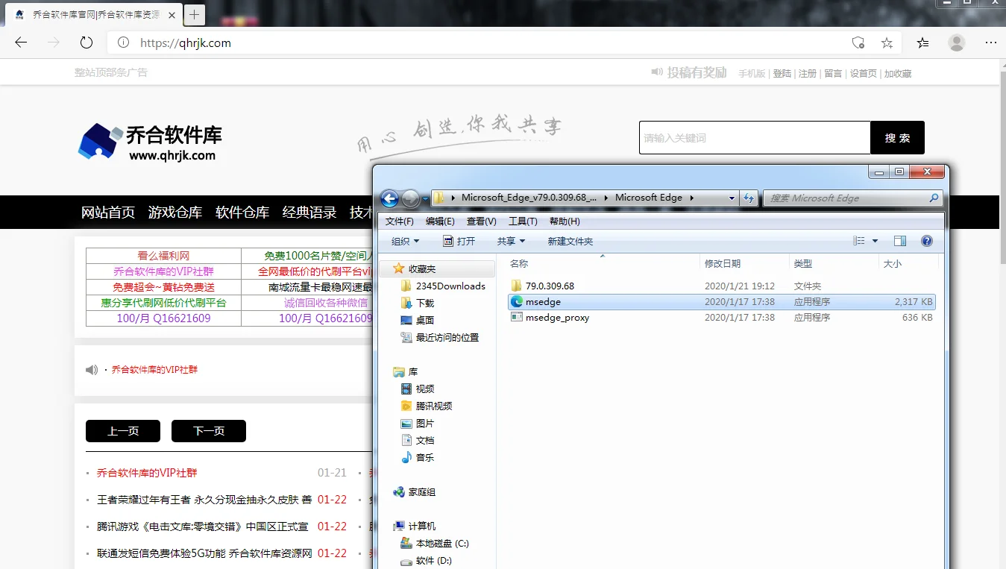Select the msedge application file
The image size is (1006, 569).
[721, 302]
